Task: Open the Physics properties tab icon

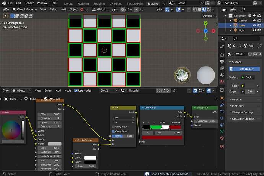Action: point(222,118)
